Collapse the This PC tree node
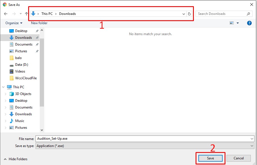Viewport: 257px width, 165px height. pos(3,87)
